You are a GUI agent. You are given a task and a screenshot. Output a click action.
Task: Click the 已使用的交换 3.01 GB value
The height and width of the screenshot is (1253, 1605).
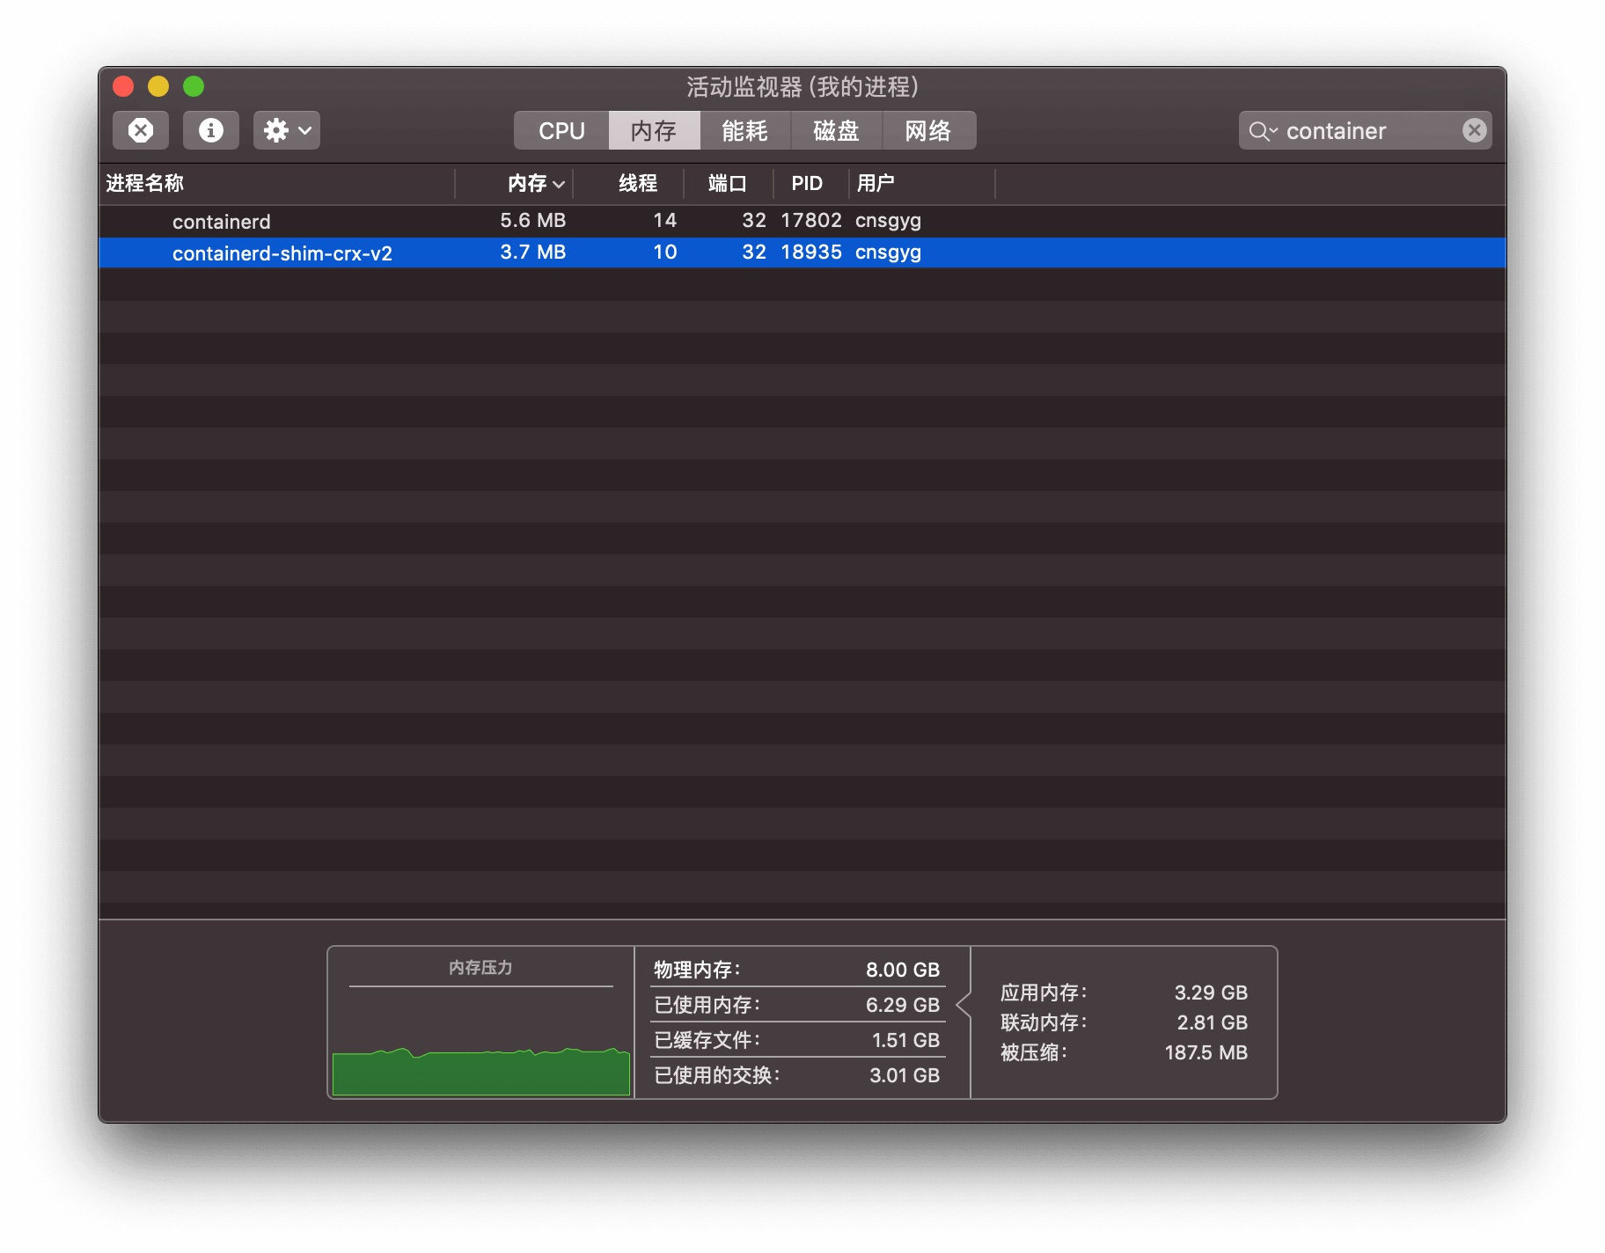pos(905,1075)
